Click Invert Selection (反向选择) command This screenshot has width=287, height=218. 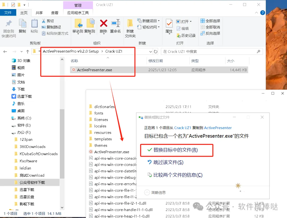pyautogui.click(x=210, y=33)
